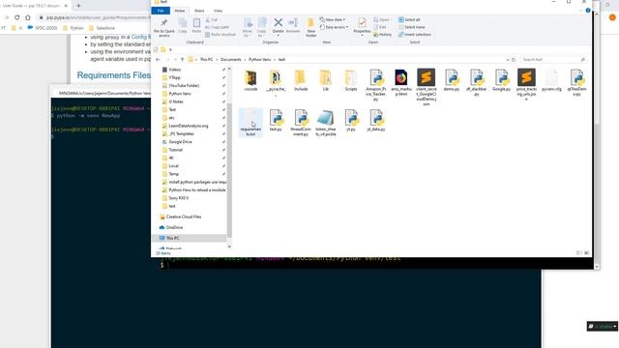Image resolution: width=619 pixels, height=348 pixels.
Task: Open the Easy access dropdown
Action: 334,27
